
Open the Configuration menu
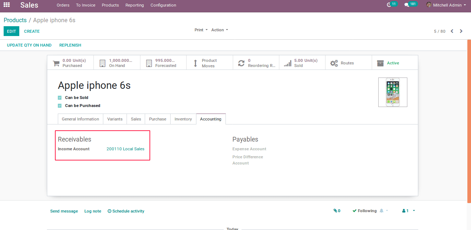tap(163, 5)
